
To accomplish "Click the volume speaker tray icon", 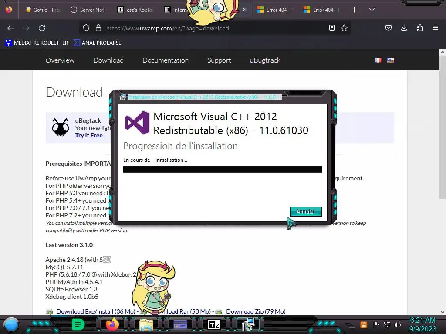I will (x=398, y=324).
